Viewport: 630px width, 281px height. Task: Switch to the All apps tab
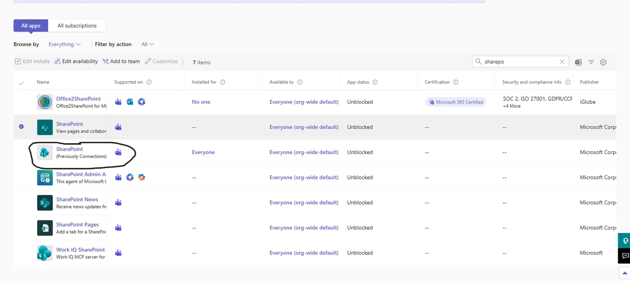click(x=31, y=26)
